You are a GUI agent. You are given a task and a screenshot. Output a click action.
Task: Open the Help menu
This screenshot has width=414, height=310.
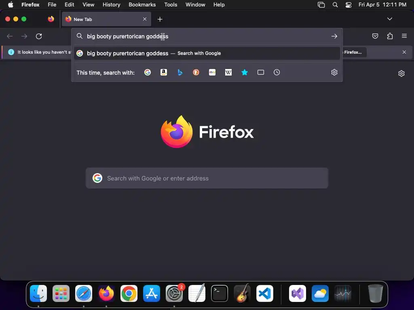click(x=219, y=5)
